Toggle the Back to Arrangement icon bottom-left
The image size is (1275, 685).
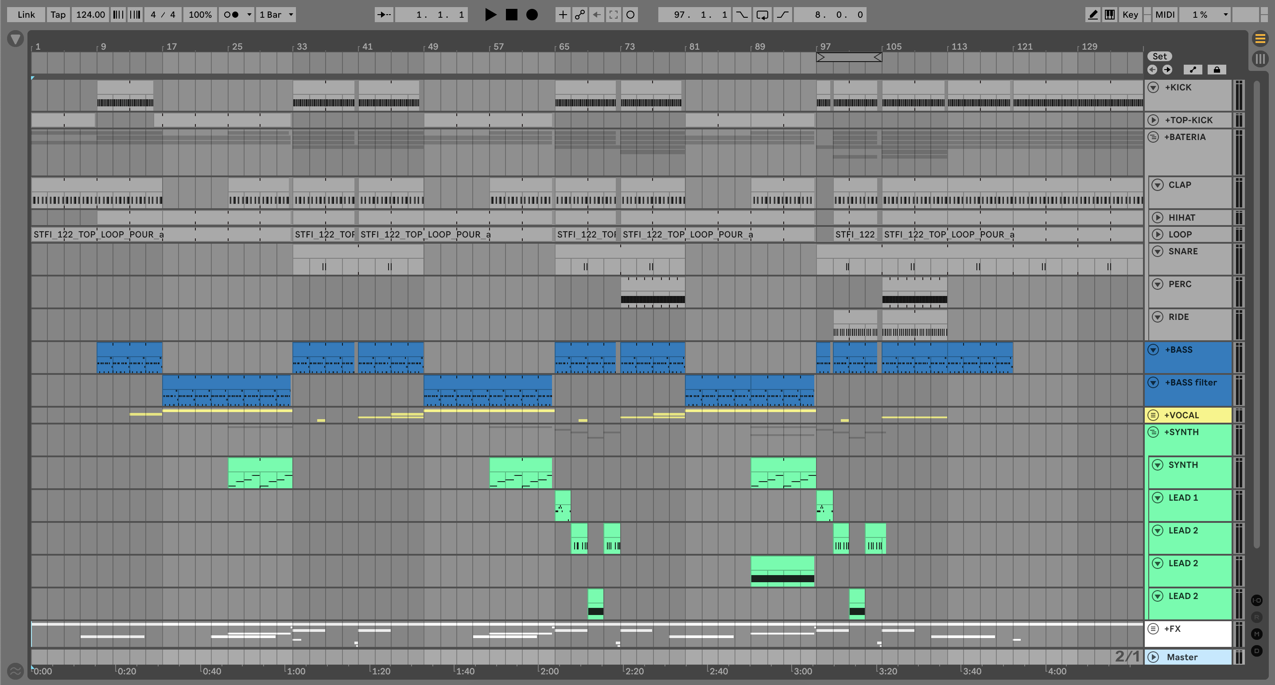pyautogui.click(x=16, y=671)
